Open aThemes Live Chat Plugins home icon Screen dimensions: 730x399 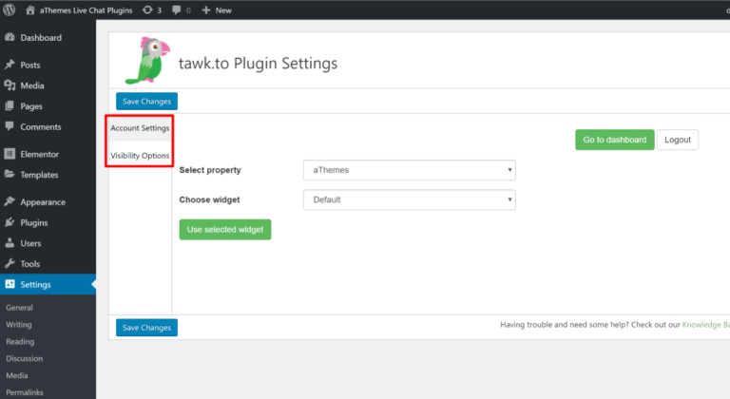(x=30, y=9)
